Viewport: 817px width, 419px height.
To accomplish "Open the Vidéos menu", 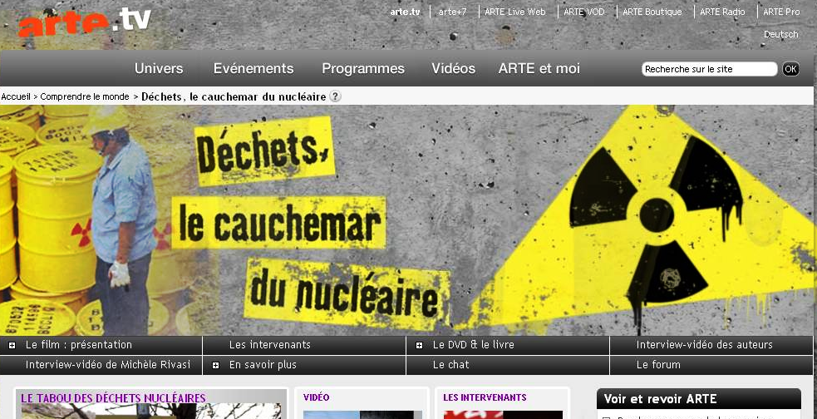I will [453, 69].
